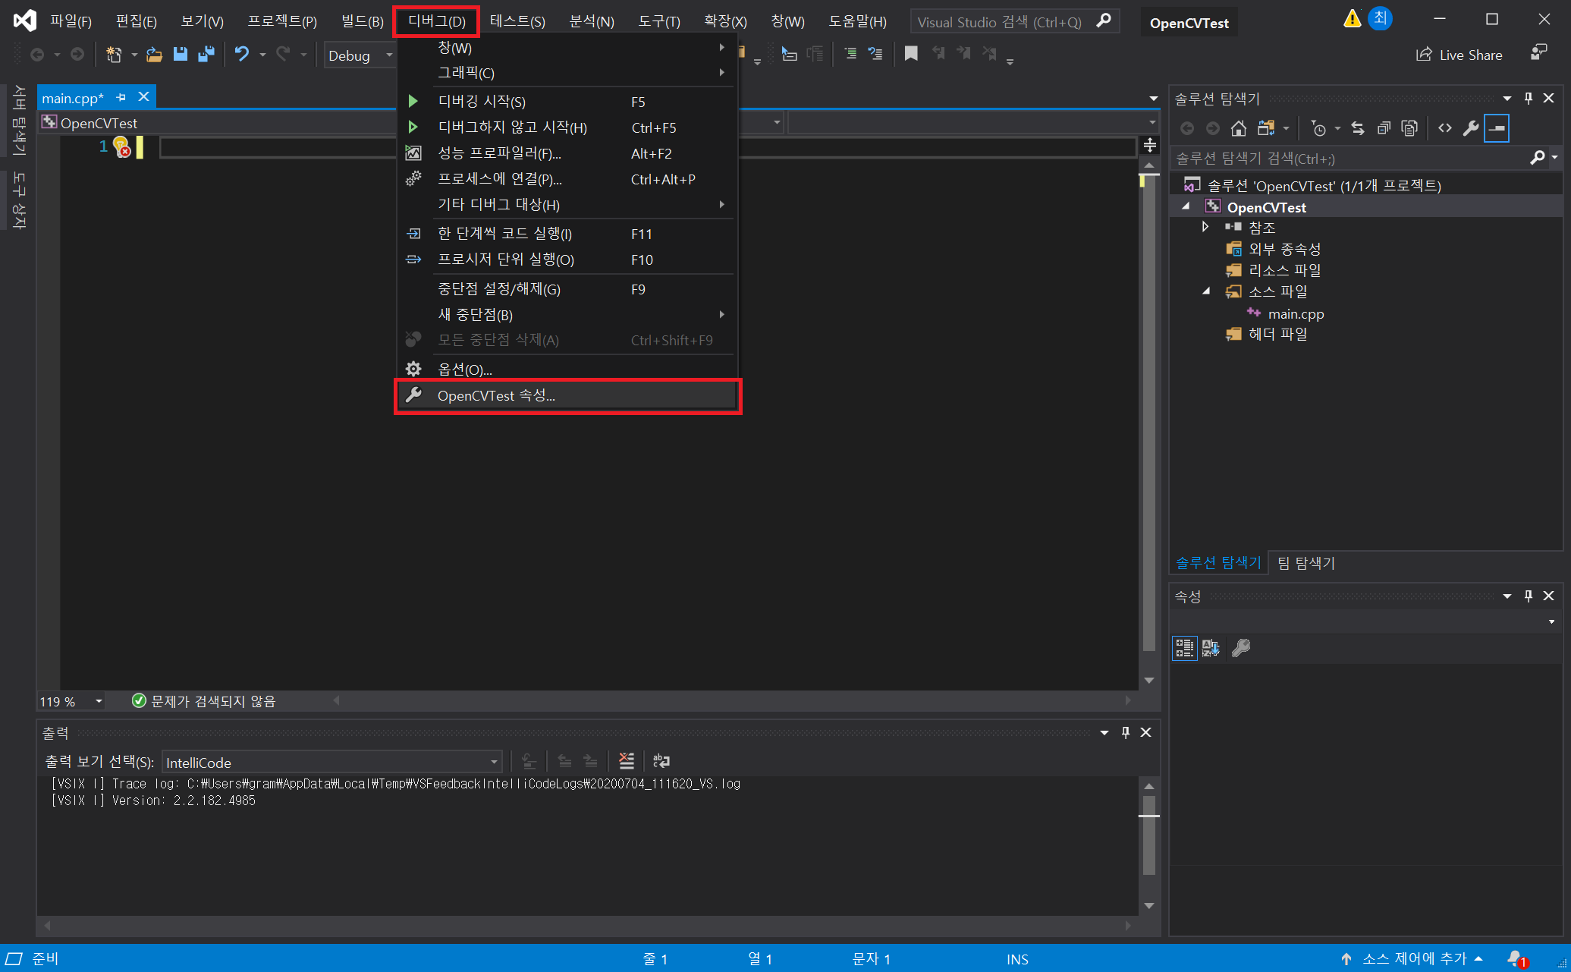Screen dimensions: 1571x972
Task: Expand the 참조 references node
Action: pyautogui.click(x=1205, y=227)
